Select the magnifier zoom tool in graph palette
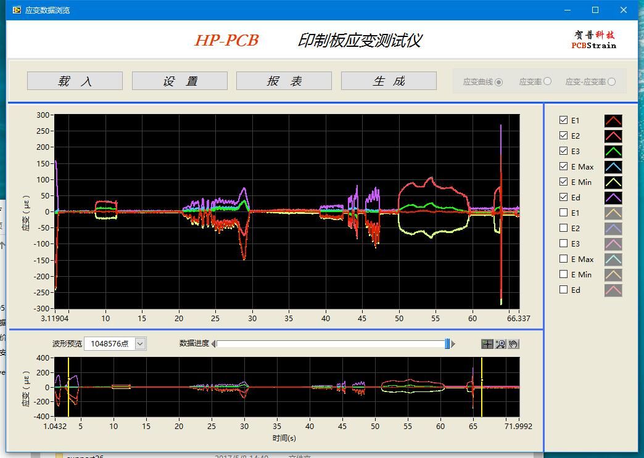This screenshot has width=644, height=458. [500, 344]
